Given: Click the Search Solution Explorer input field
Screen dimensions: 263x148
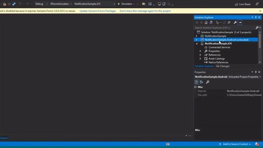Looking at the screenshot, I should [225, 28].
